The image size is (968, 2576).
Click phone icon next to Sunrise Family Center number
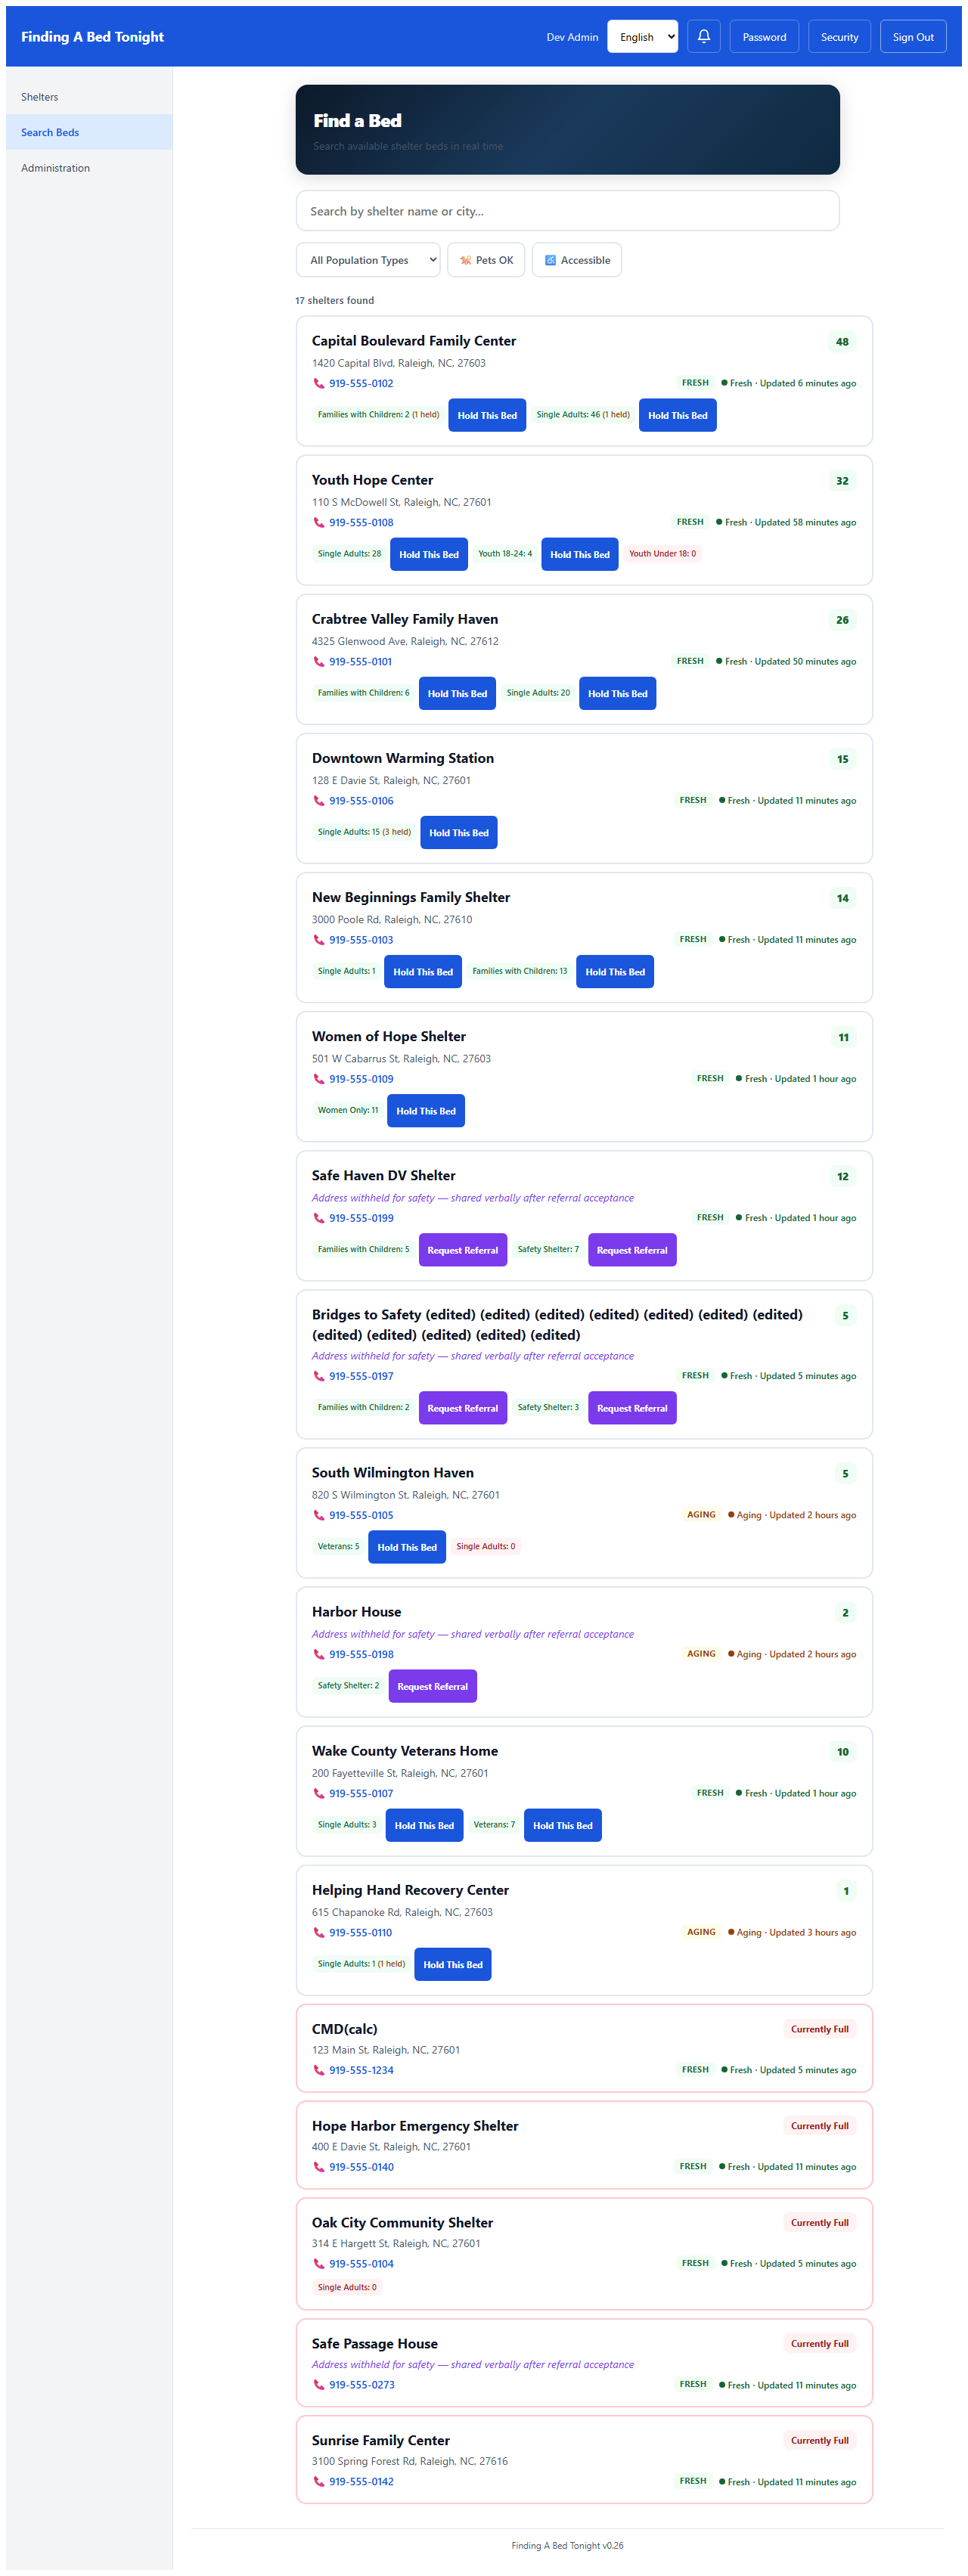tap(319, 2482)
